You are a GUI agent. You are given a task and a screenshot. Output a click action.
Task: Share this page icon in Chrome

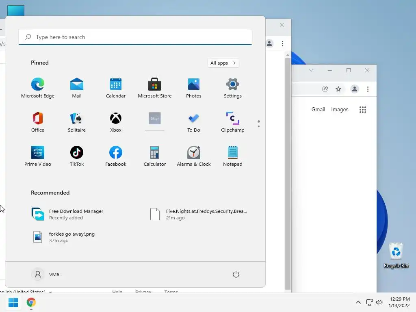click(325, 89)
